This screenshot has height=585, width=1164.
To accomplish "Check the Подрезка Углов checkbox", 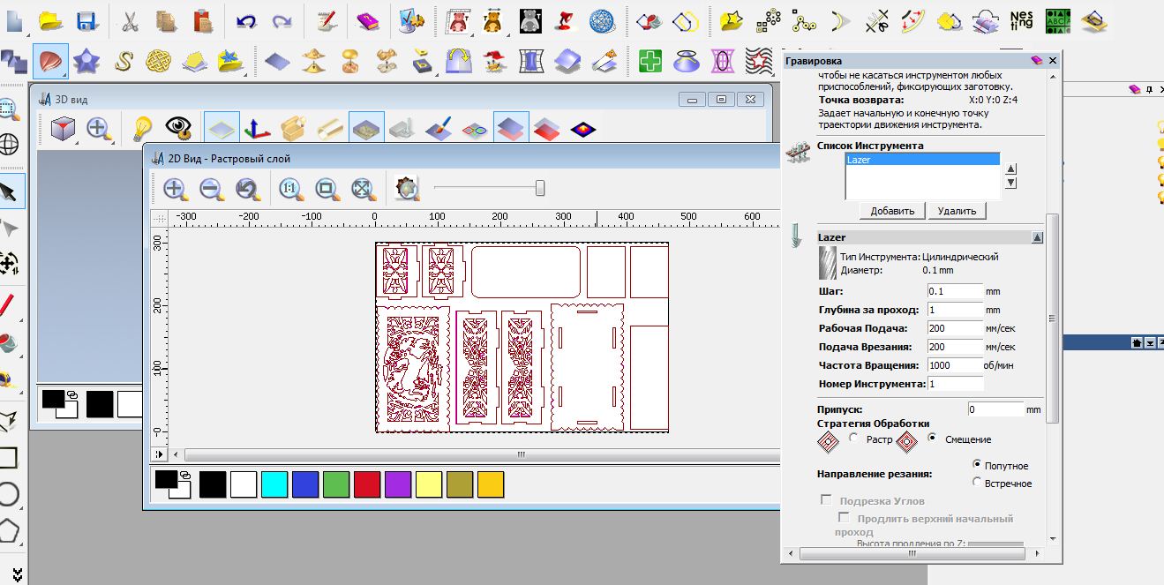I will coord(827,500).
